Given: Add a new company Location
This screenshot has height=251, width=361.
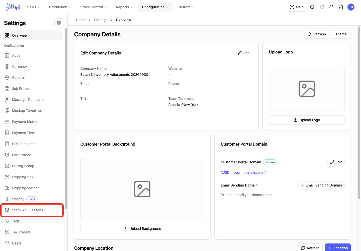Looking at the screenshot, I should click(x=338, y=248).
